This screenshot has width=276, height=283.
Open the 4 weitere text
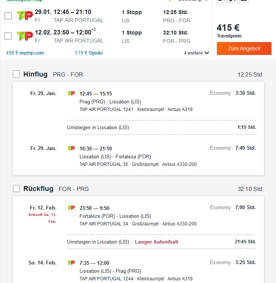[x=193, y=53]
